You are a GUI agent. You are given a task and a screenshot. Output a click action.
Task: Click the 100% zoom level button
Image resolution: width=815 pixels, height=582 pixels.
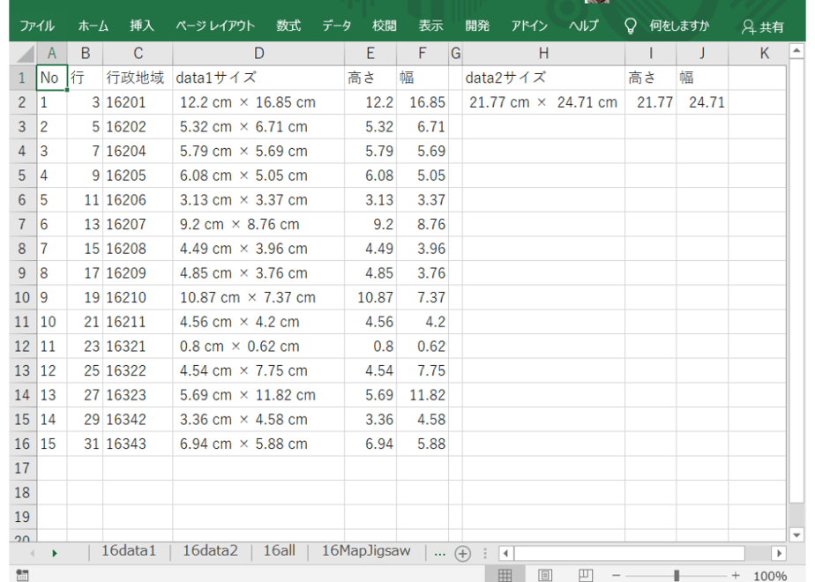pos(770,576)
